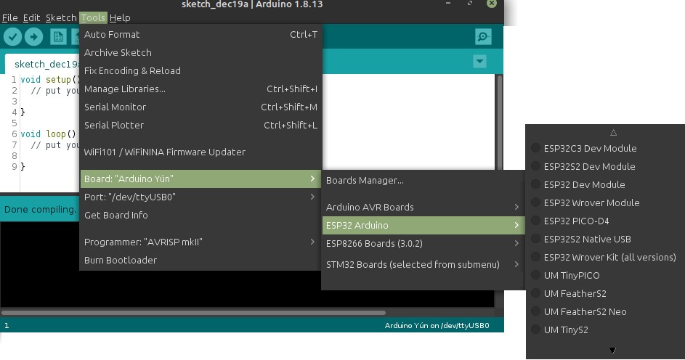Open the tab options dropdown arrow
The width and height of the screenshot is (685, 360).
479,62
